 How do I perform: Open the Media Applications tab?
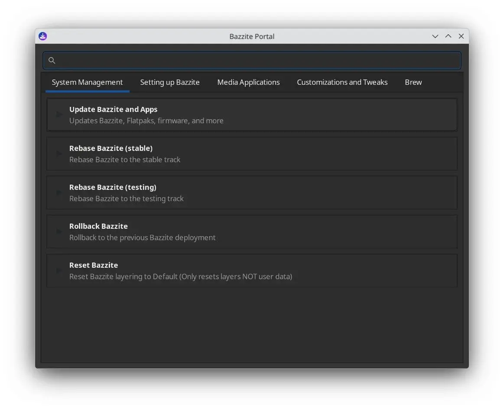(x=248, y=83)
